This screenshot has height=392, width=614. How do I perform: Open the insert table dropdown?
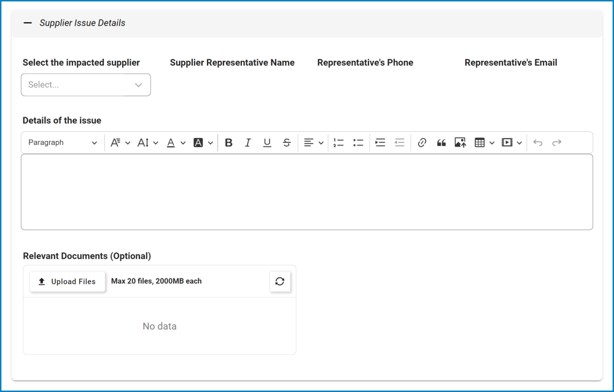484,143
